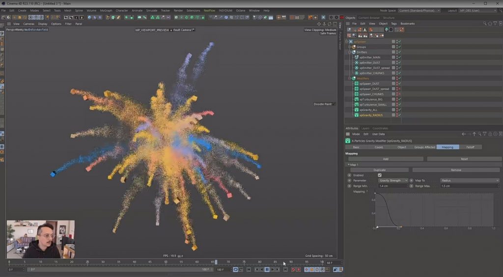Open the MoGraph menu

[x=106, y=11]
